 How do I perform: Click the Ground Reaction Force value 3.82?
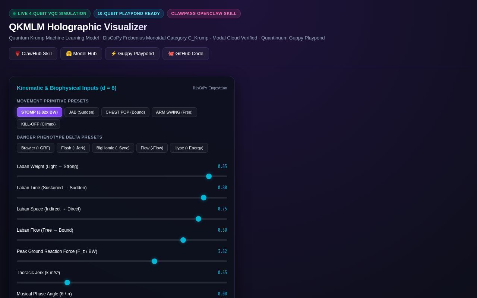tap(222, 251)
